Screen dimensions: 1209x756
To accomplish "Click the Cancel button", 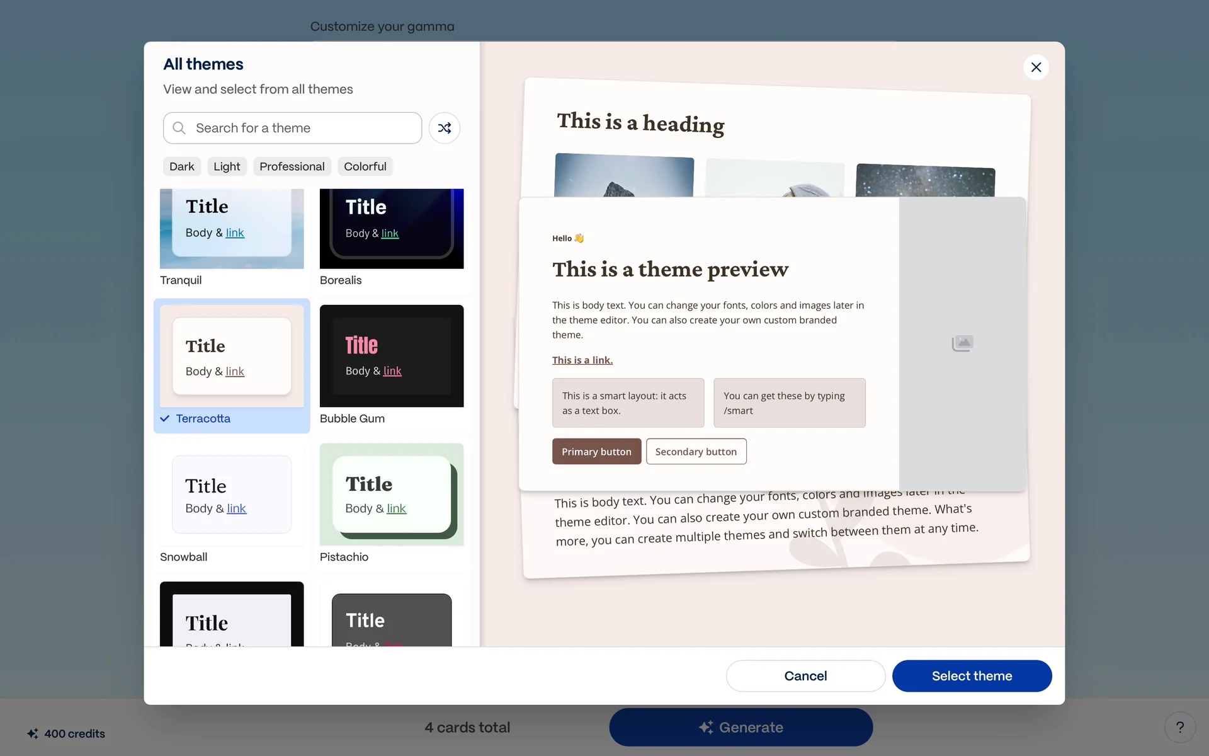I will click(x=805, y=676).
